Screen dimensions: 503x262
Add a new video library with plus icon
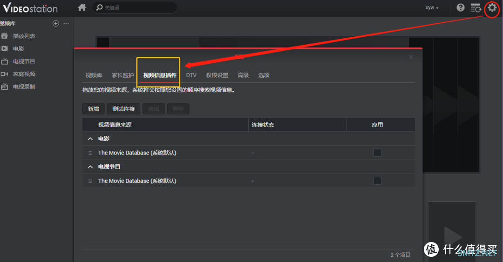(x=56, y=23)
